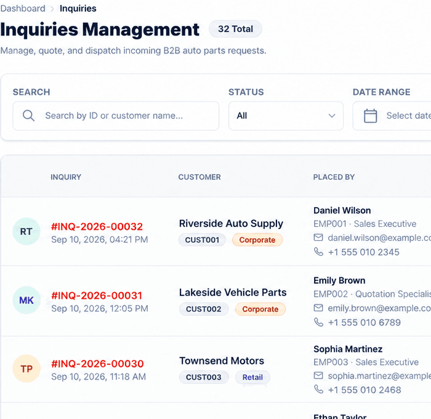431x419 pixels.
Task: Click placed-by name Sophia Martinez
Action: [348, 349]
